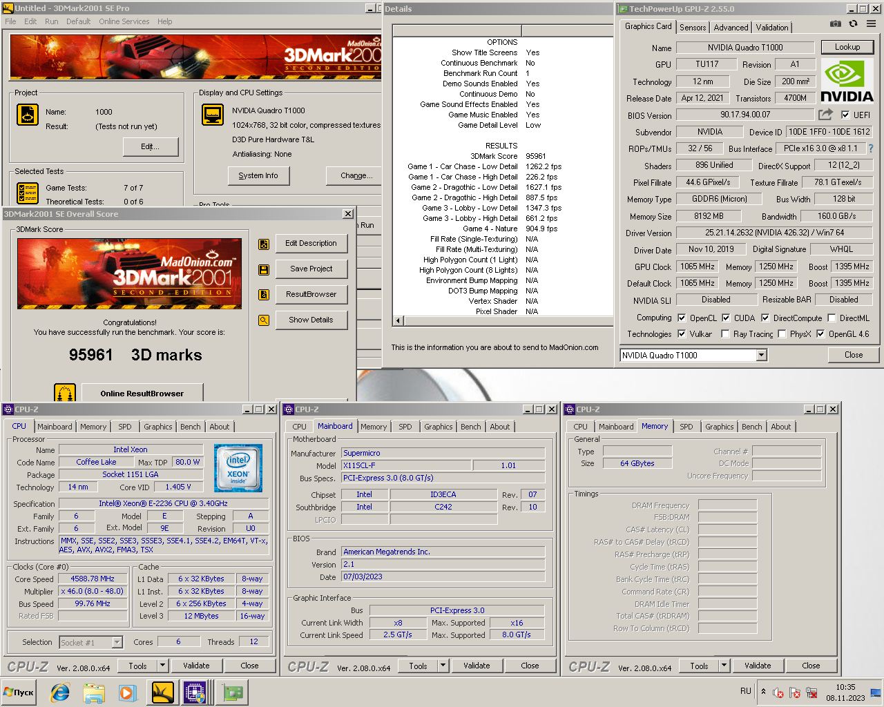Viewport: 884px width, 707px height.
Task: Click the icon beside Edit Description button
Action: pos(264,244)
